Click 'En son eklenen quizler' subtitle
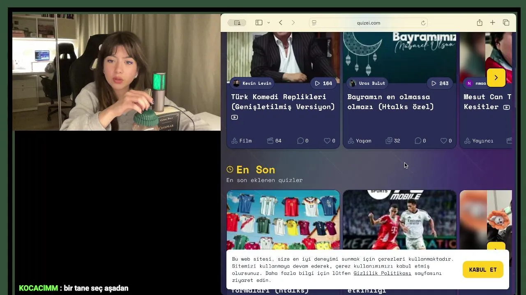 pyautogui.click(x=265, y=180)
